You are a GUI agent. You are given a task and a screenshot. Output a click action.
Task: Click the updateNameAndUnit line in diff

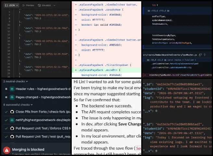click(x=162, y=20)
